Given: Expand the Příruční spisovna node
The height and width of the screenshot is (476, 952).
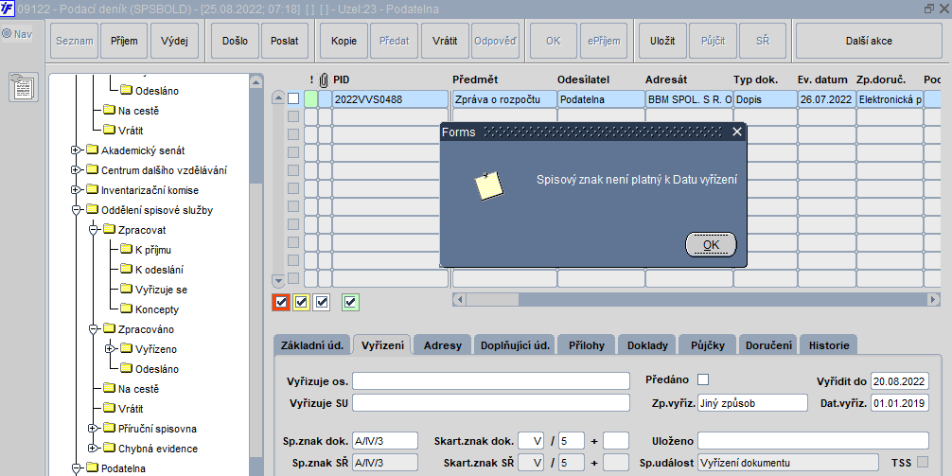Looking at the screenshot, I should [93, 429].
